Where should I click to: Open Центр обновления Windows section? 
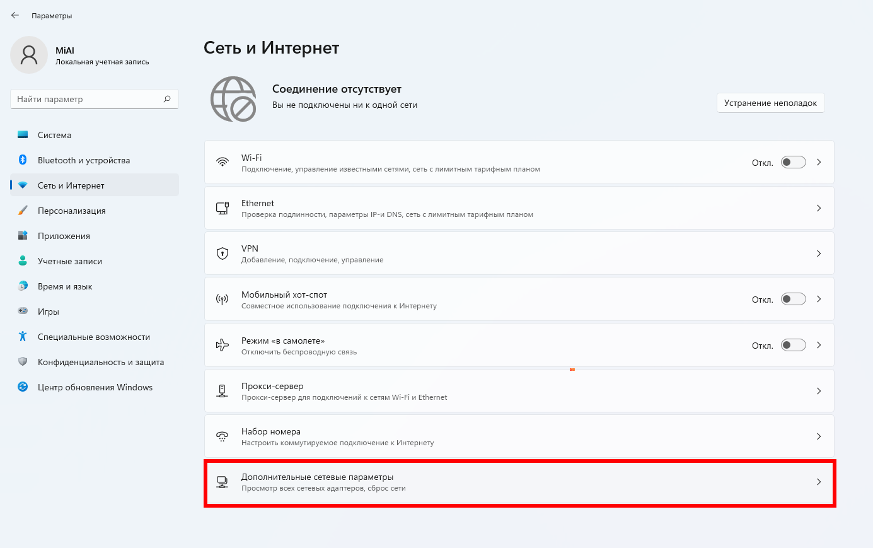[x=95, y=387]
